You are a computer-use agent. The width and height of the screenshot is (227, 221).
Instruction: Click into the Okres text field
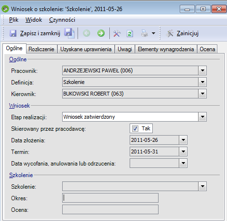pyautogui.click(x=110, y=198)
